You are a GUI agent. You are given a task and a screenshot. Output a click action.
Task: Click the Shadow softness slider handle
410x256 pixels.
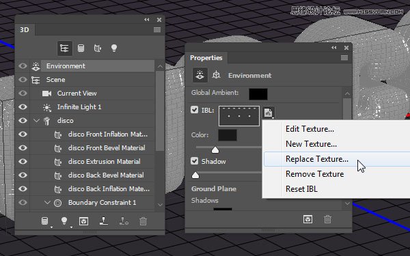[195, 175]
